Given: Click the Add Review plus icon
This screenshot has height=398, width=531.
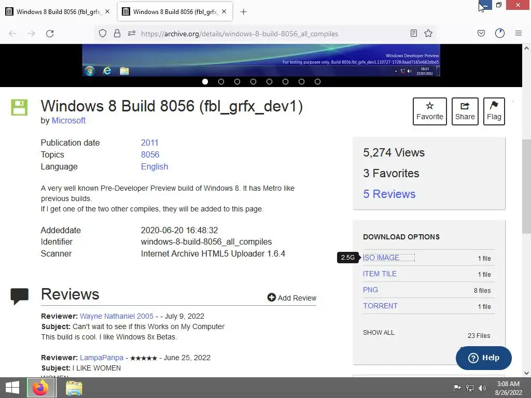Looking at the screenshot, I should (272, 297).
